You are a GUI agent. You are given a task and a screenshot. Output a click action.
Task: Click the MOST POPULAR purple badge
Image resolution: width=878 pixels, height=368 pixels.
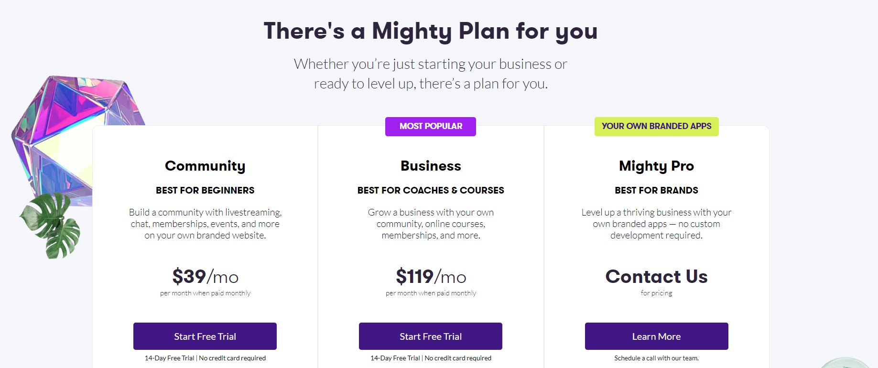click(x=431, y=127)
